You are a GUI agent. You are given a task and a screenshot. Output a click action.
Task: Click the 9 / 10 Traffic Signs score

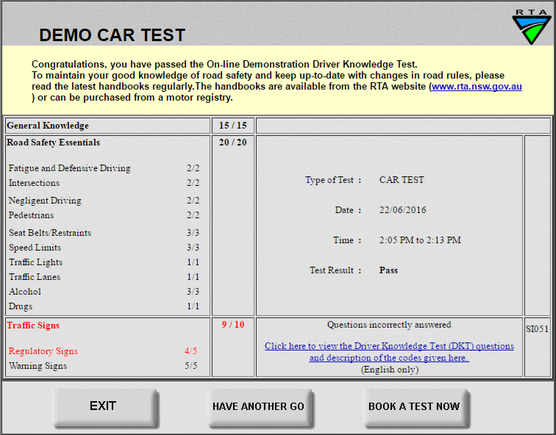232,326
